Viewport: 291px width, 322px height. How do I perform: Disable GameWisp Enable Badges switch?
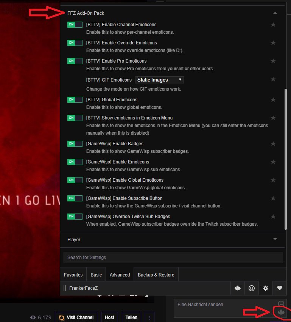pos(75,143)
